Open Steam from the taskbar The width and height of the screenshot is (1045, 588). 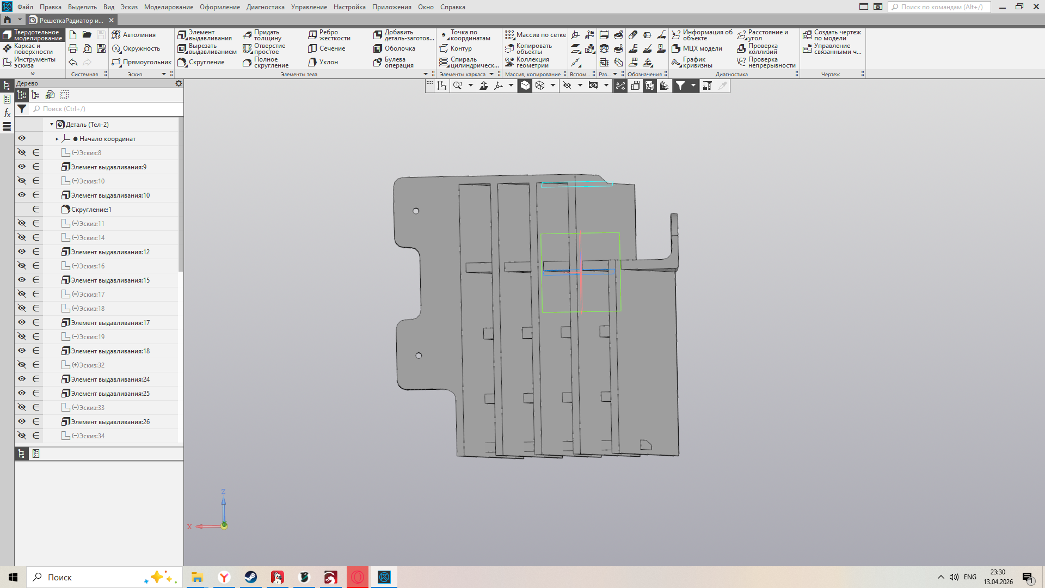tap(251, 577)
